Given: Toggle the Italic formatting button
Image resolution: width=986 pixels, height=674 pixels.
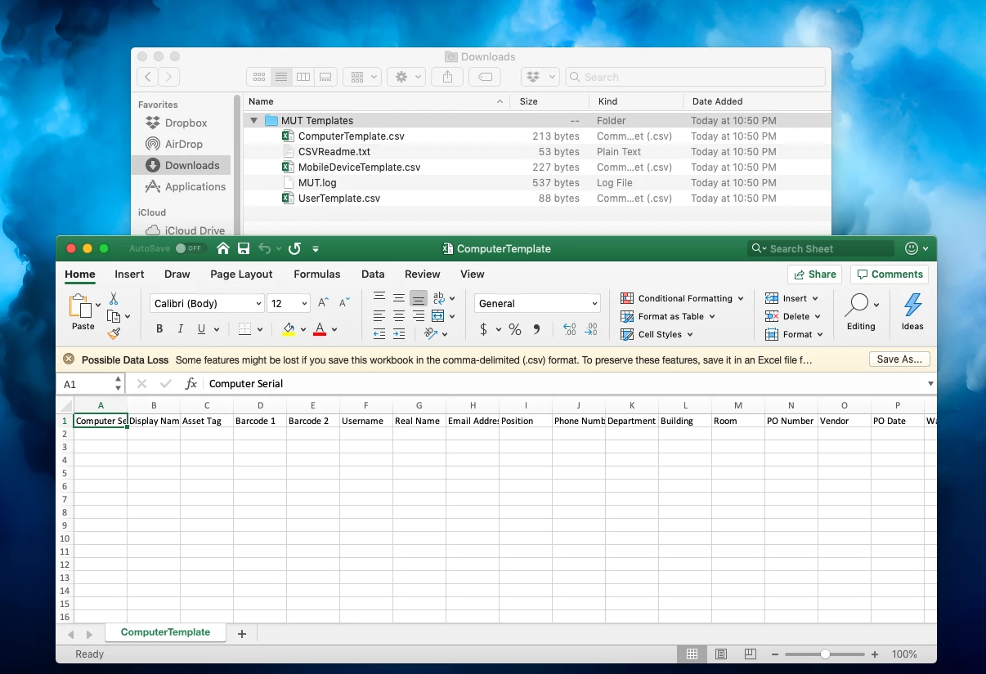Looking at the screenshot, I should coord(181,329).
